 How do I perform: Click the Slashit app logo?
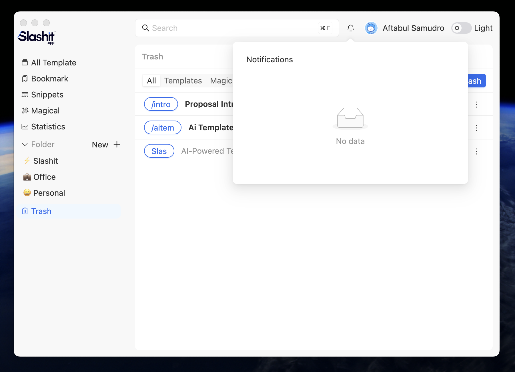[x=37, y=37]
